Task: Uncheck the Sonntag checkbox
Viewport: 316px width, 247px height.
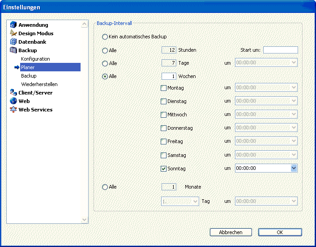Action: [x=163, y=169]
